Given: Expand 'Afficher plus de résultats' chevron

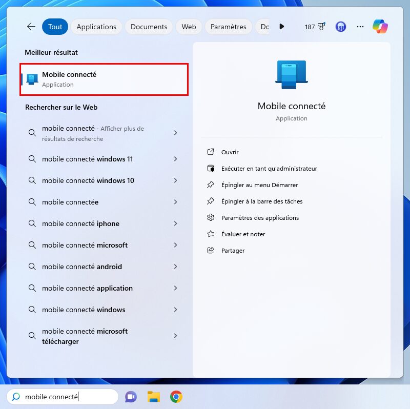Looking at the screenshot, I should 175,133.
